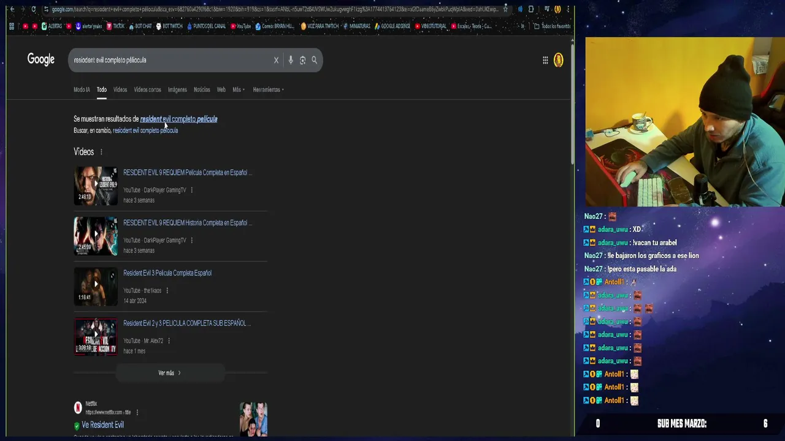Switch to Imágenes tab
The width and height of the screenshot is (785, 441).
point(177,89)
